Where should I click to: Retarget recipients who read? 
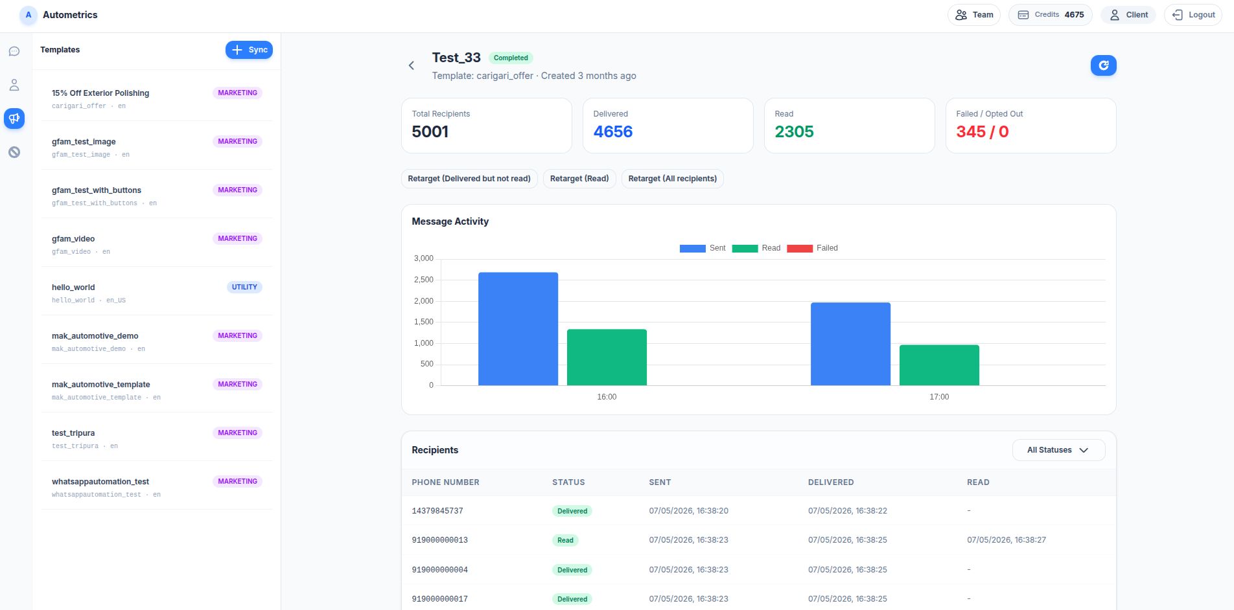click(579, 179)
